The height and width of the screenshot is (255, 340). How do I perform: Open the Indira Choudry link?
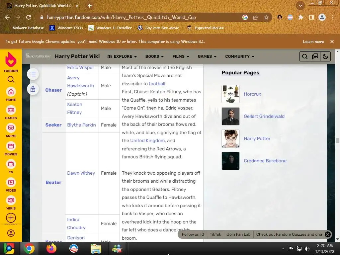coord(76,223)
